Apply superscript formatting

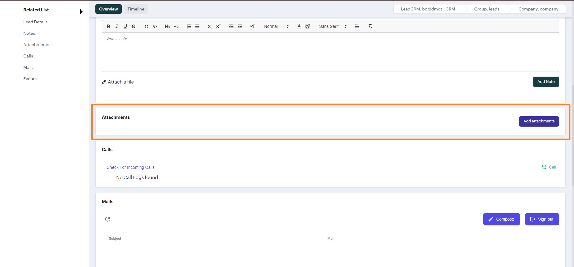(219, 26)
